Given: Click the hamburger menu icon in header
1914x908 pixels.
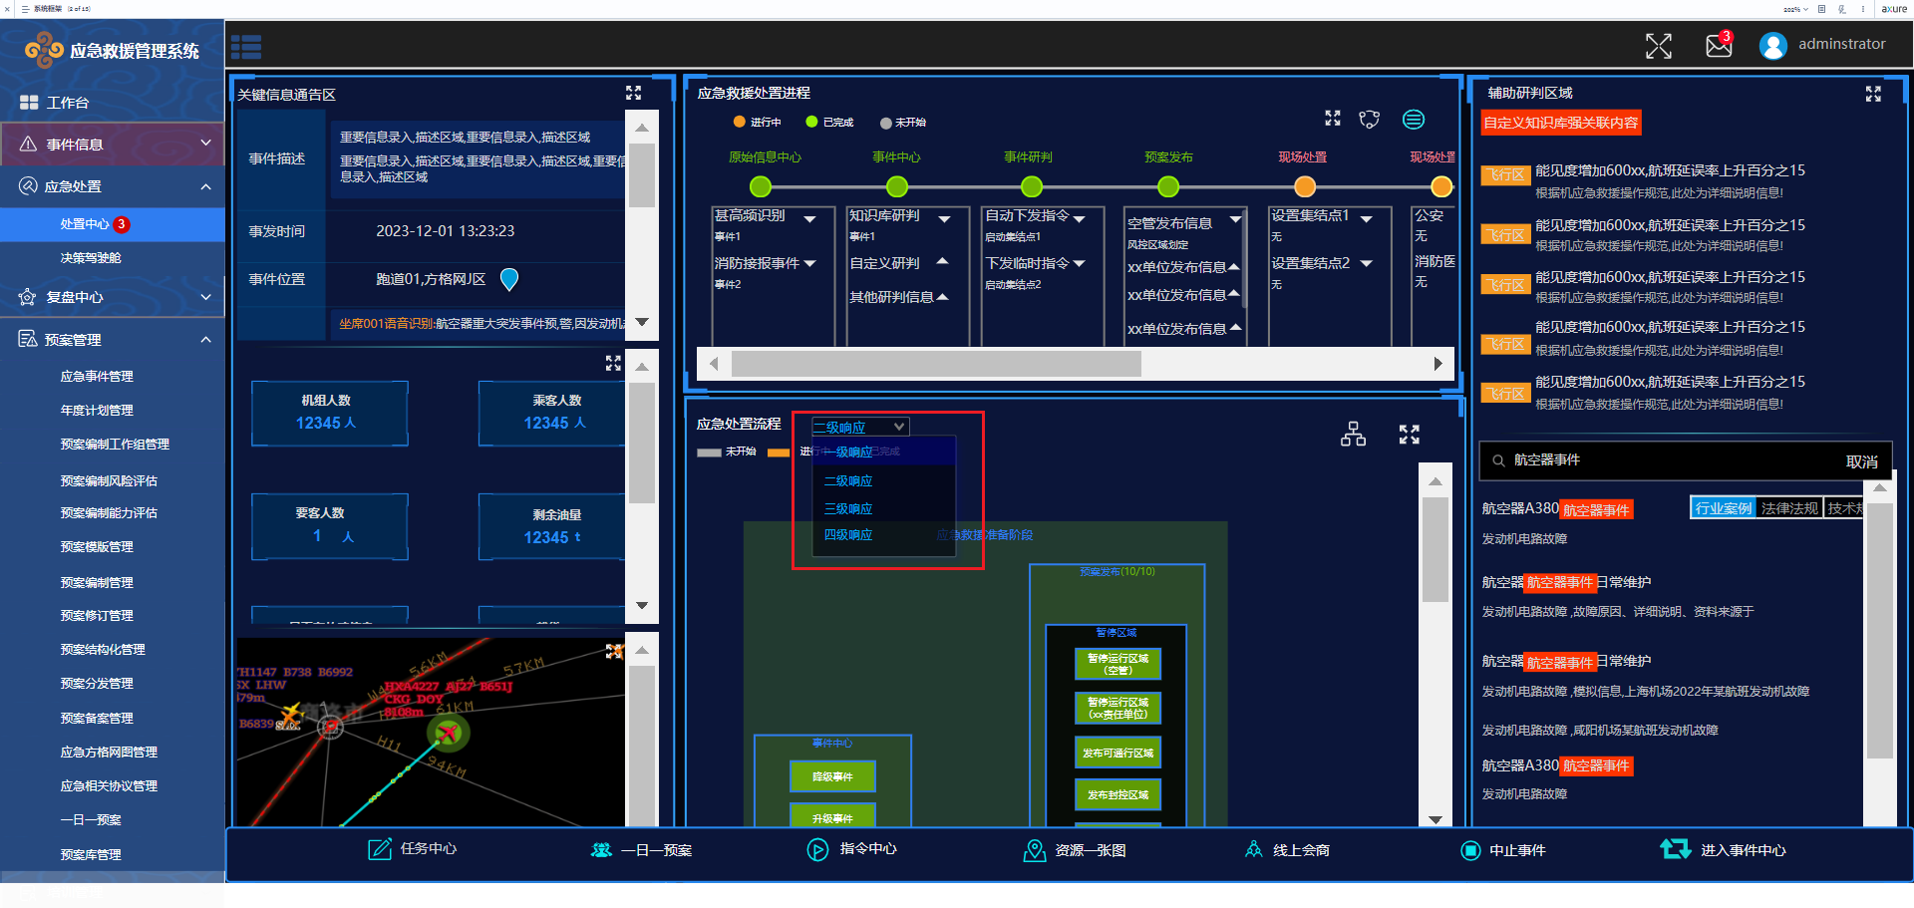Looking at the screenshot, I should (x=246, y=47).
